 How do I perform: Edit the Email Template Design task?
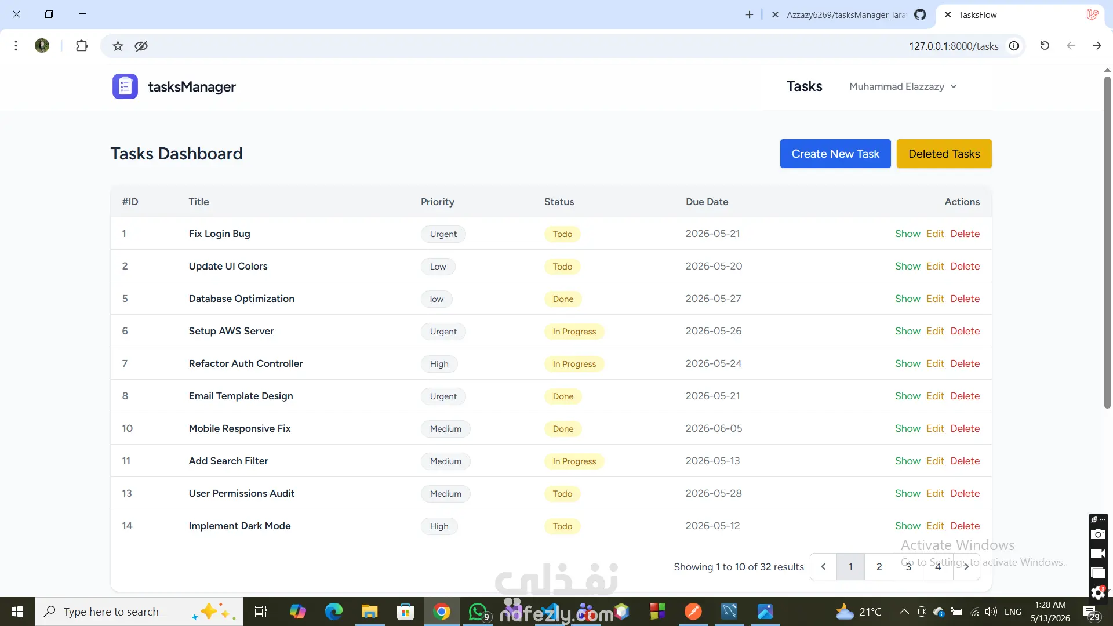pyautogui.click(x=935, y=396)
